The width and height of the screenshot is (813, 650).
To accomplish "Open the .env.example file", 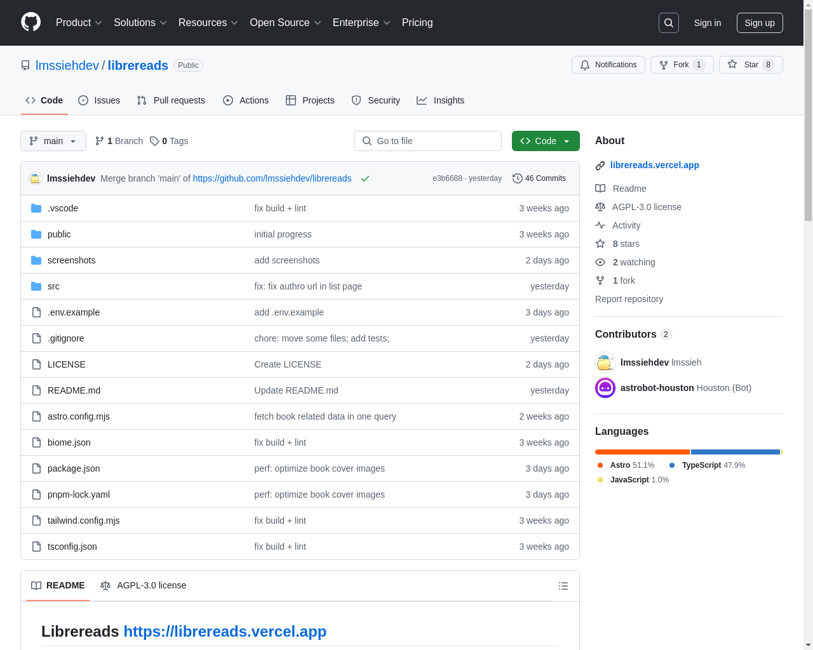I will coord(74,312).
